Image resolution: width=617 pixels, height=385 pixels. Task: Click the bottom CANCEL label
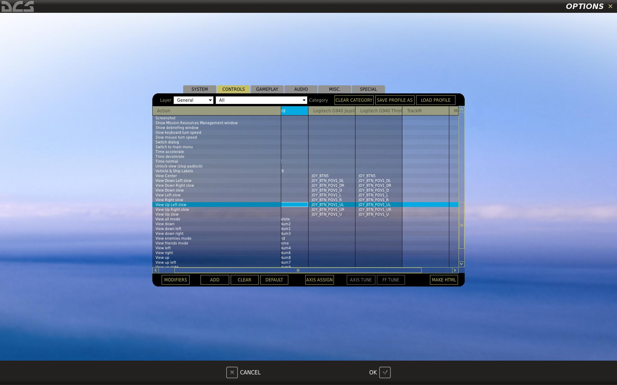(x=250, y=372)
